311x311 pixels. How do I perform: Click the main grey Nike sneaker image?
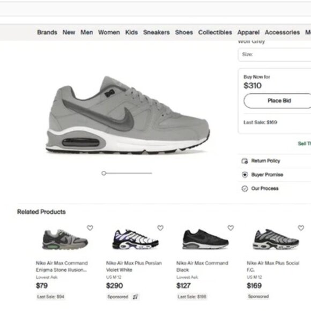pos(128,115)
